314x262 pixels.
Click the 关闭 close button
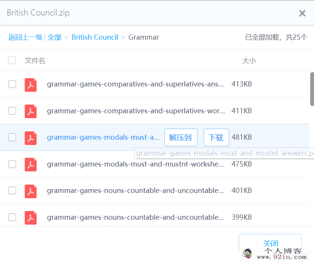coord(270,244)
